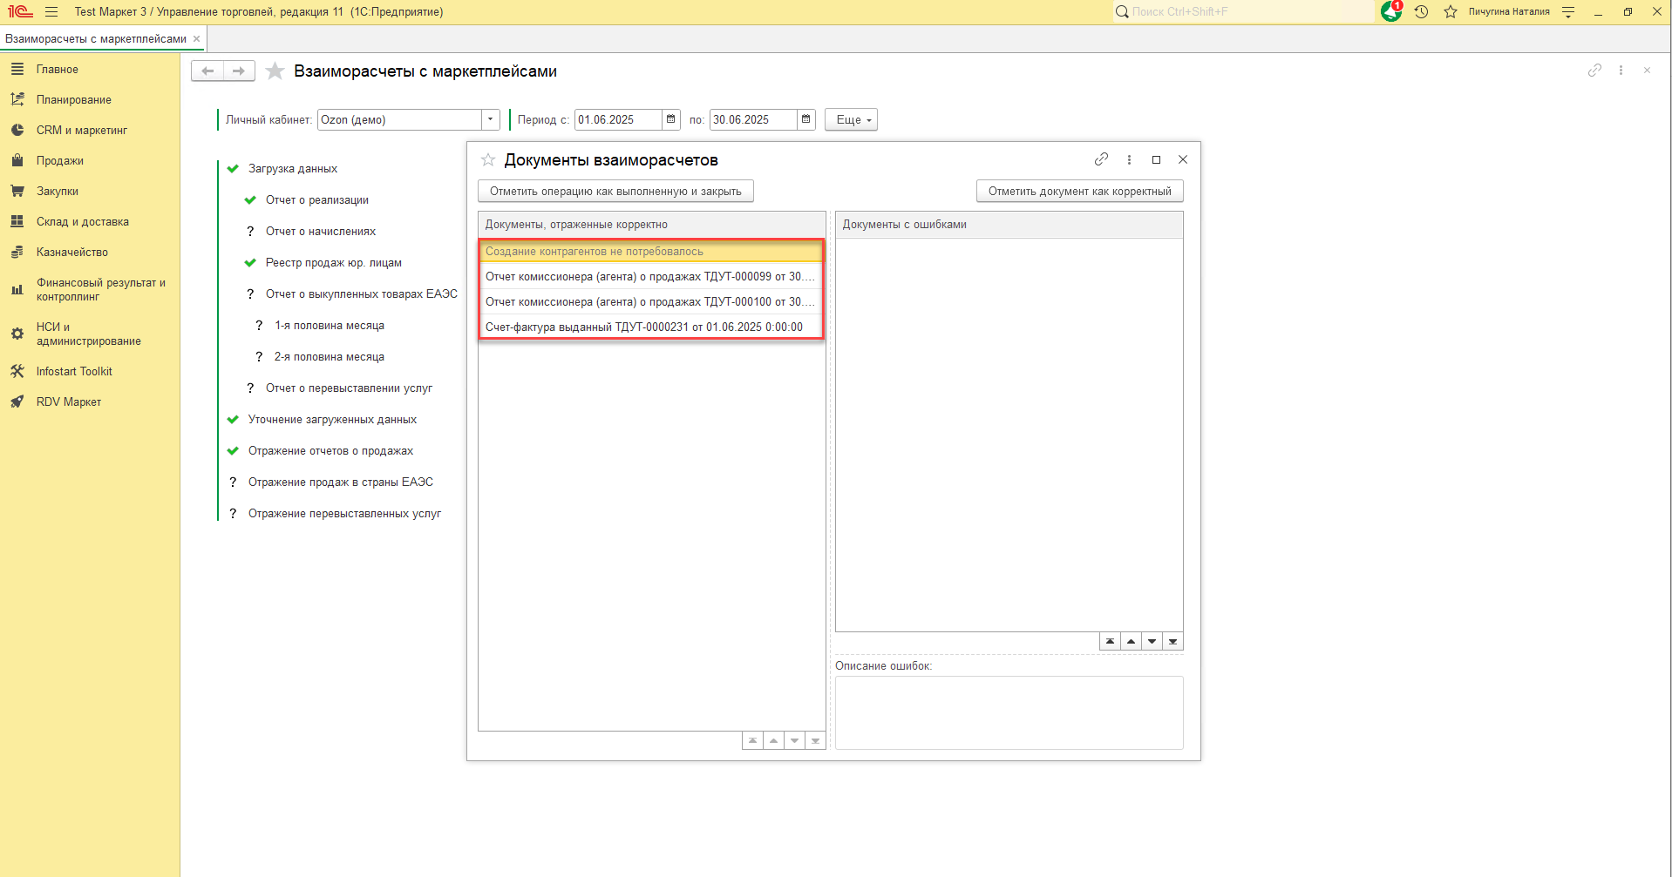The height and width of the screenshot is (877, 1672).
Task: Star the Документы взаиморасчетов dialog
Action: click(488, 160)
